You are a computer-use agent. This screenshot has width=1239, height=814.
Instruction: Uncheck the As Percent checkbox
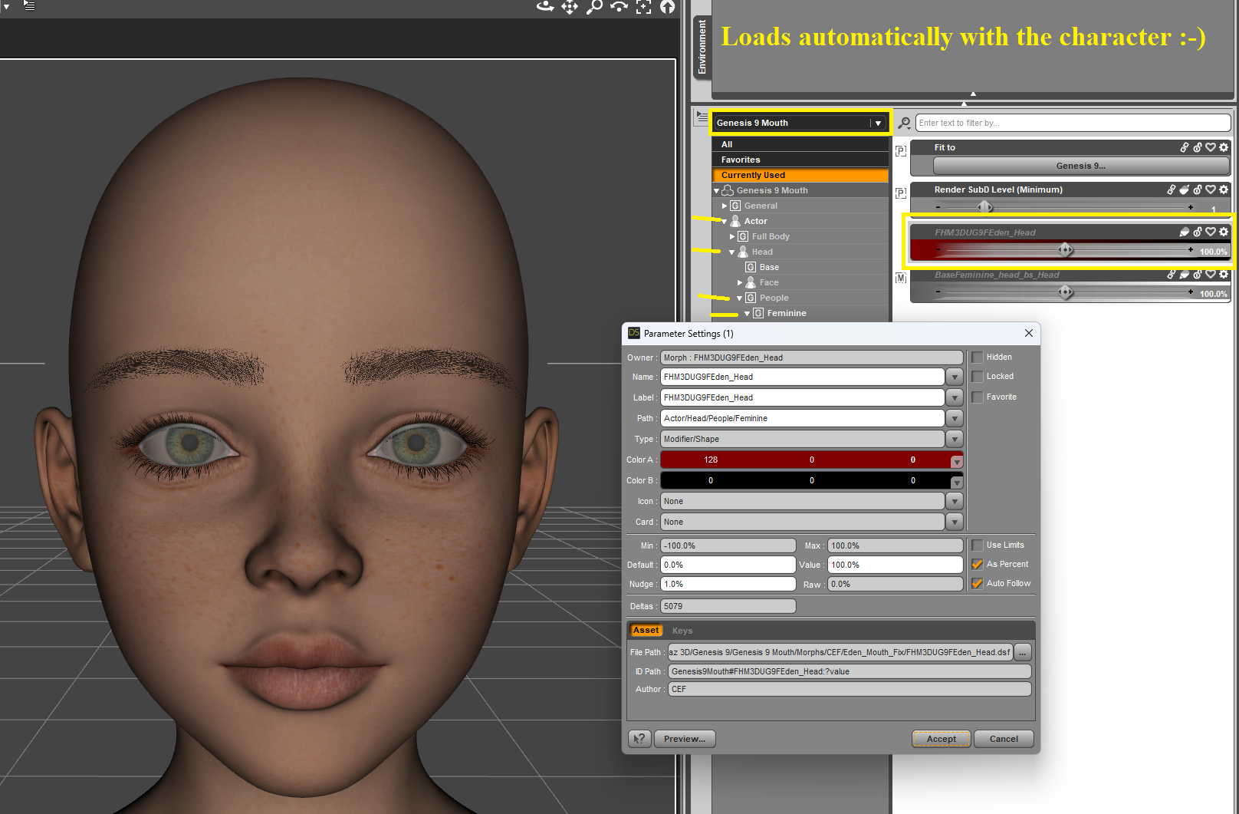tap(978, 565)
